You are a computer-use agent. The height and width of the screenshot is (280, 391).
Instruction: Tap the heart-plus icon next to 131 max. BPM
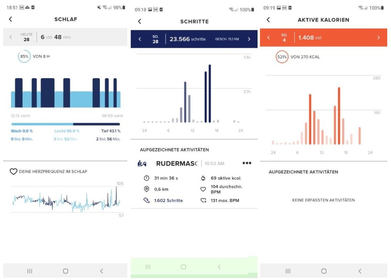coord(204,200)
